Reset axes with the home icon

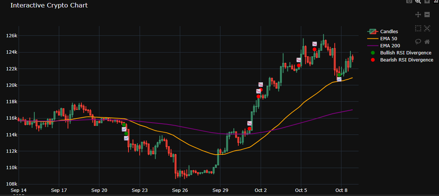point(427,41)
